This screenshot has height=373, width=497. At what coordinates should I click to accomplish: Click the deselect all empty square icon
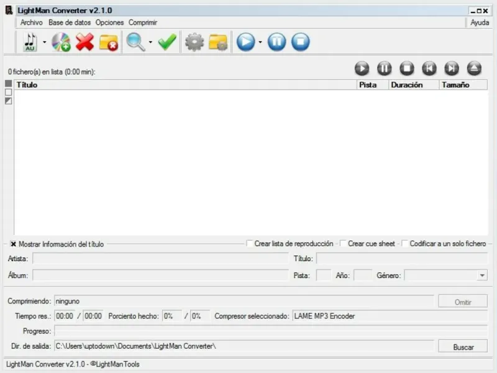pos(9,92)
